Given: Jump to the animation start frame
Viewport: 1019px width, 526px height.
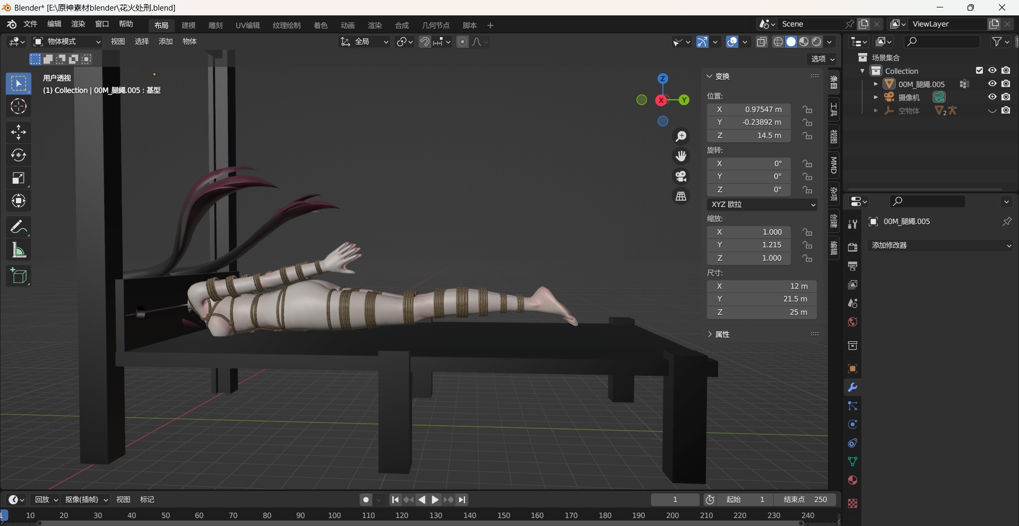Looking at the screenshot, I should click(x=395, y=499).
